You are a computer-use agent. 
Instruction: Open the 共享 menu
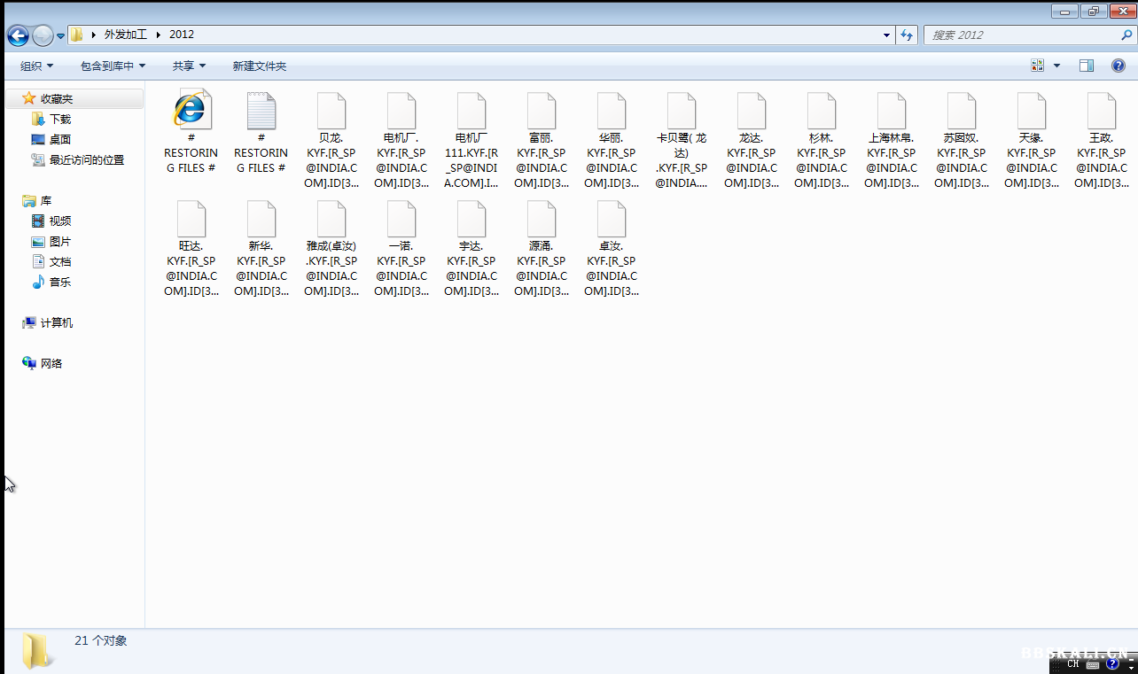189,66
